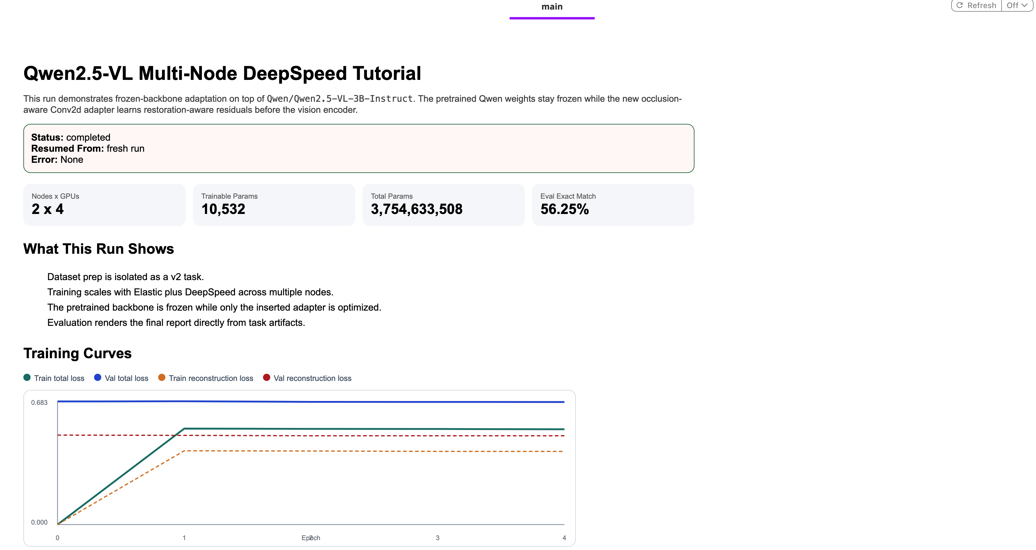Viewport: 1036px width, 550px height.
Task: Click the green Train total loss legend dot
Action: tap(27, 377)
